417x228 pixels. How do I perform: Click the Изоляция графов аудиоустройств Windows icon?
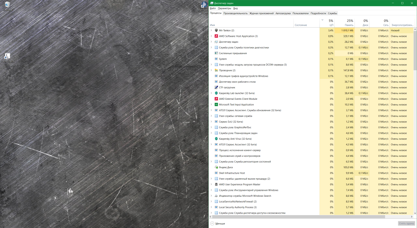[216, 76]
